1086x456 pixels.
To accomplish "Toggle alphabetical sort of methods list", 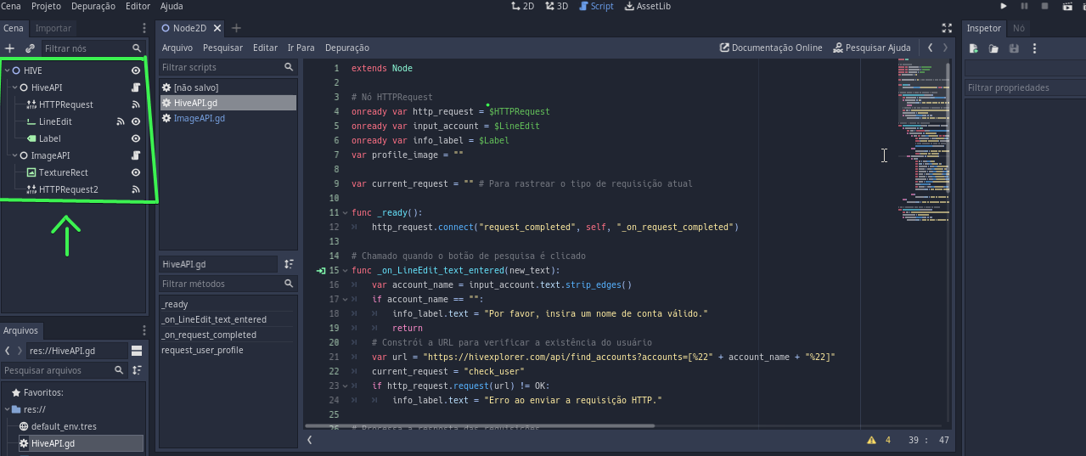I will 289,264.
